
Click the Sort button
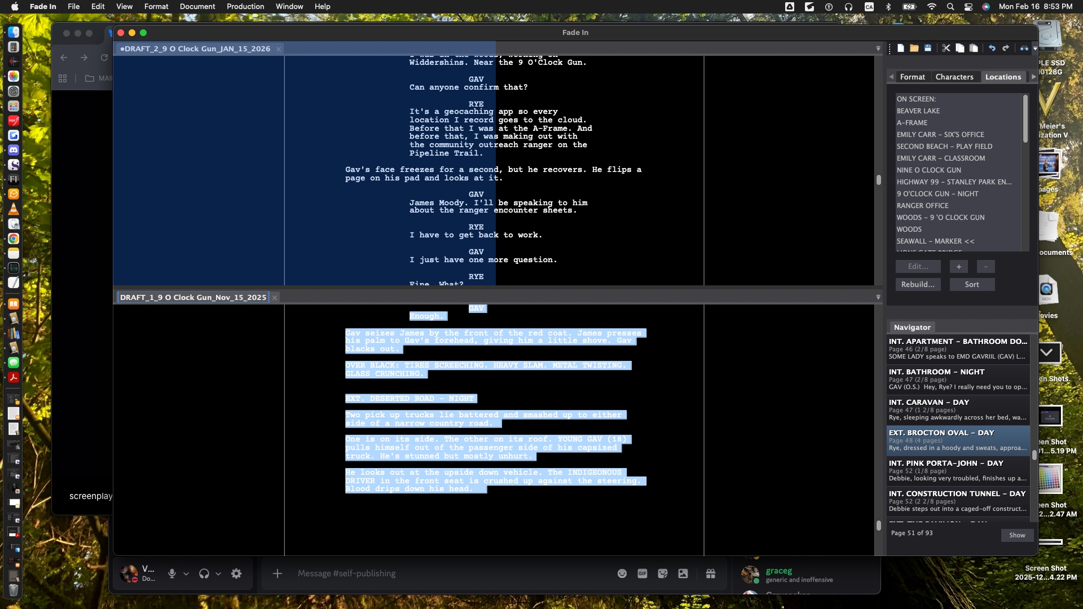point(971,284)
